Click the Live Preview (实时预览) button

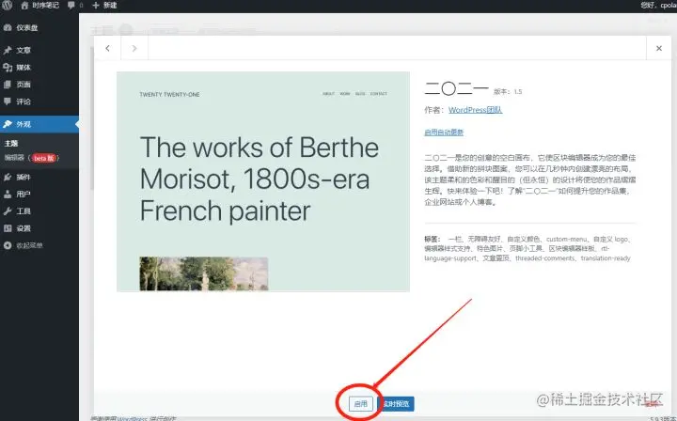[396, 404]
